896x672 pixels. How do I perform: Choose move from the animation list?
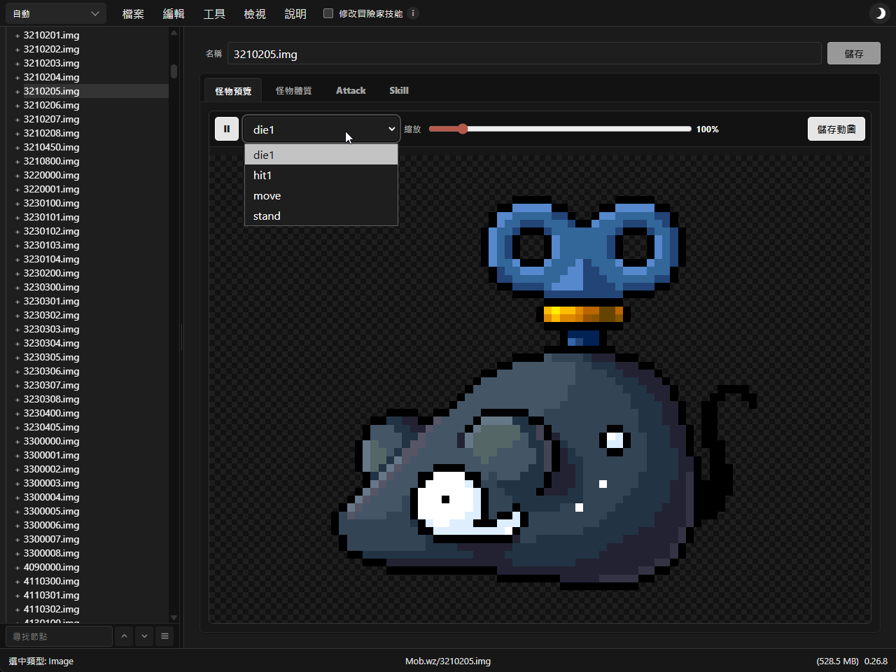(321, 195)
